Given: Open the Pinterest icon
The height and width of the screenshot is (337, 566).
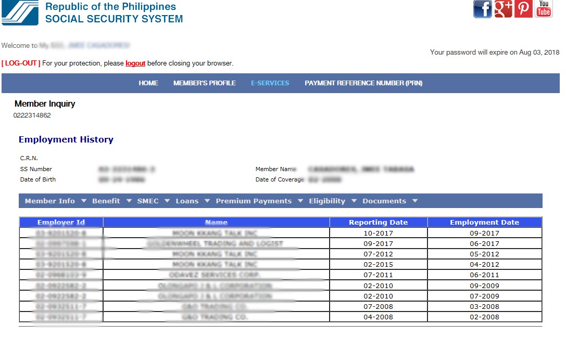Looking at the screenshot, I should pyautogui.click(x=523, y=8).
